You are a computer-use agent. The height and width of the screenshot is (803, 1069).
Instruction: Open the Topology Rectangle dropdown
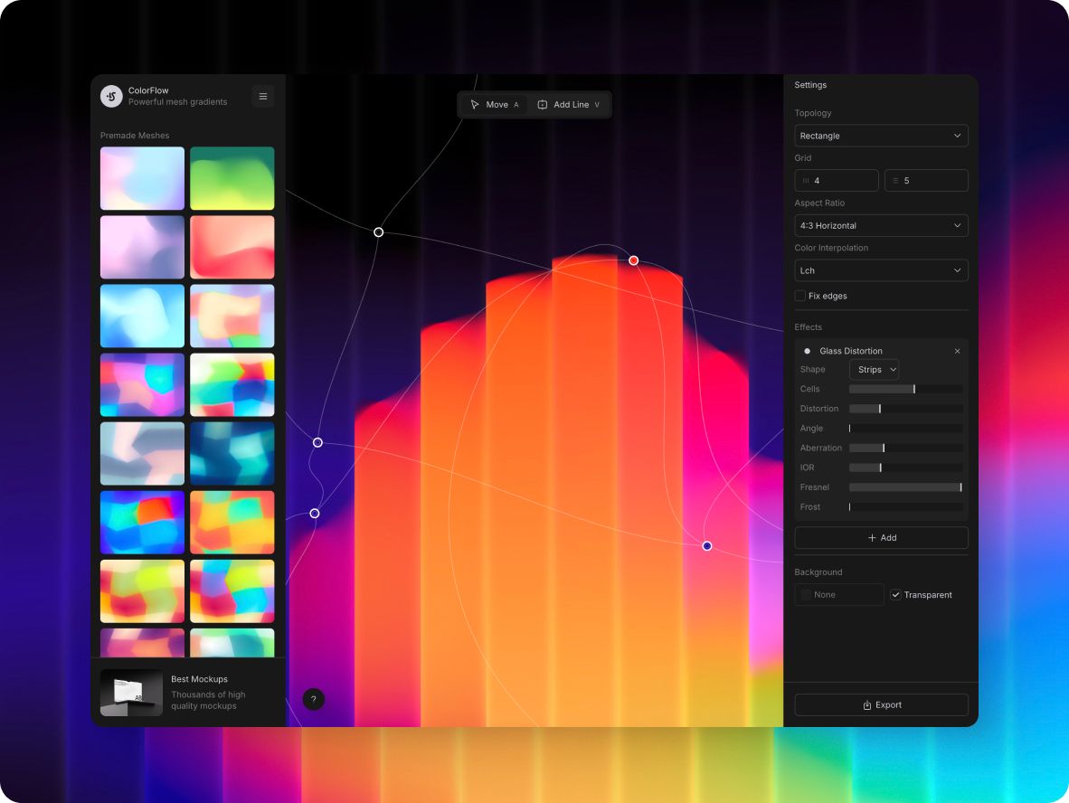click(881, 136)
